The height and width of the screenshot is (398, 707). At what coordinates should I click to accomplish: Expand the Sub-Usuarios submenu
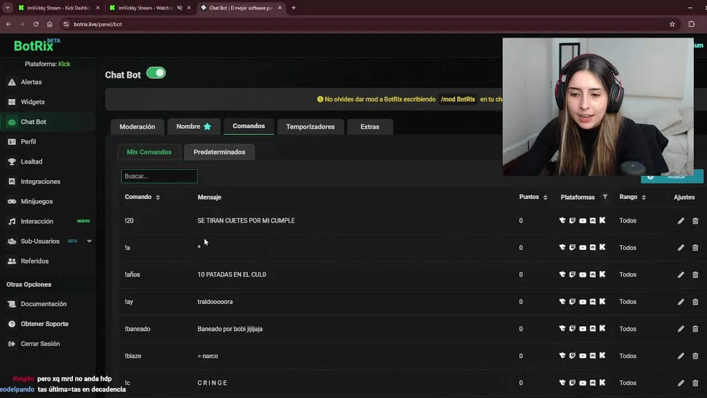89,241
